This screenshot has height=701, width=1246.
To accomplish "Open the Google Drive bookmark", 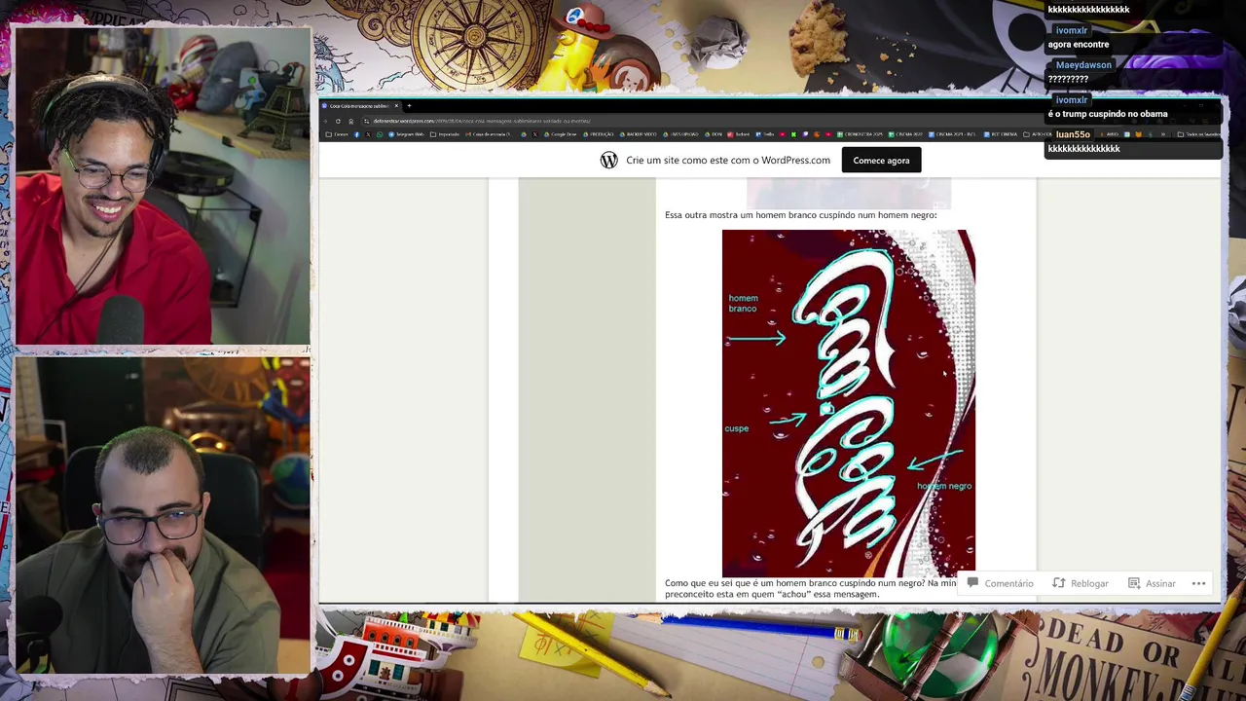I will pos(561,134).
